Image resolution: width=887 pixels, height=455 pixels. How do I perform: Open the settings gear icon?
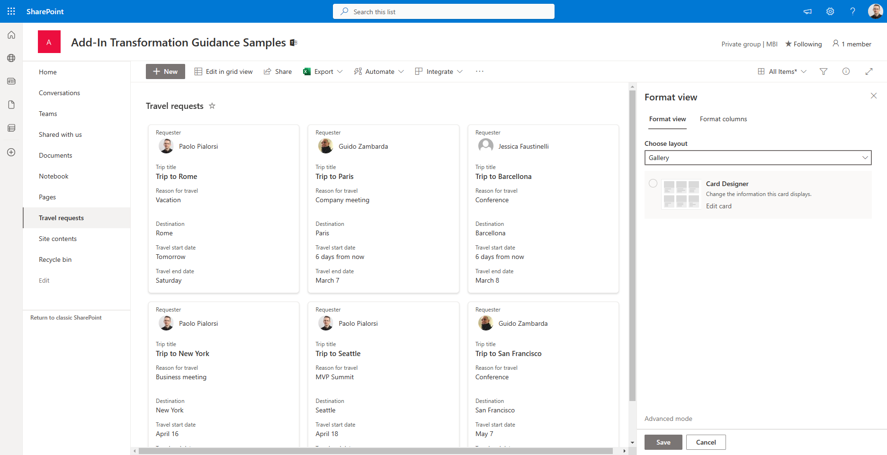(x=830, y=11)
